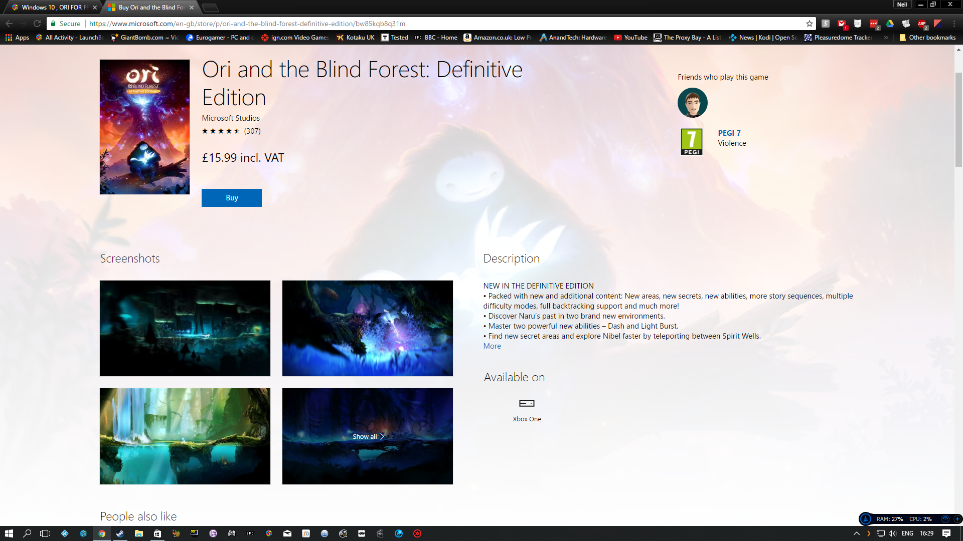
Task: Open the Gmail extension icon
Action: click(x=842, y=24)
